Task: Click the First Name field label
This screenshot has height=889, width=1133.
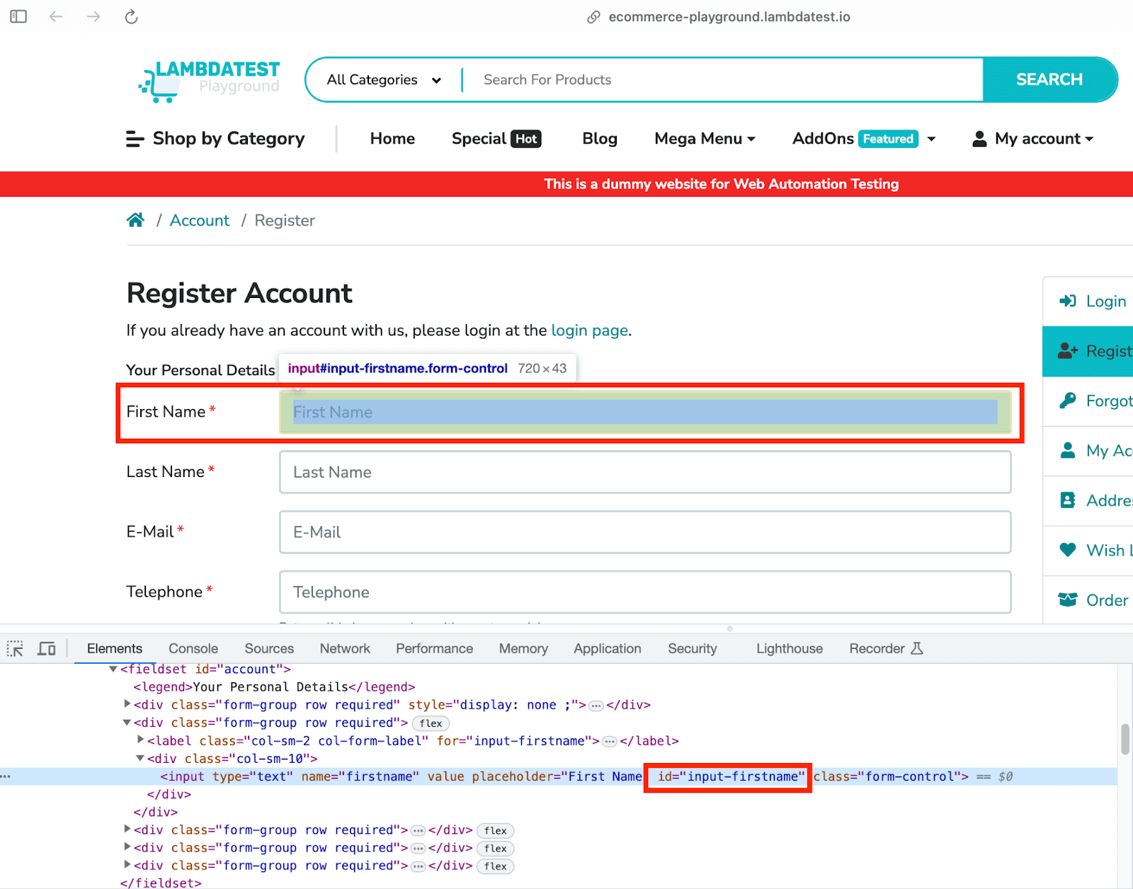Action: (x=166, y=411)
